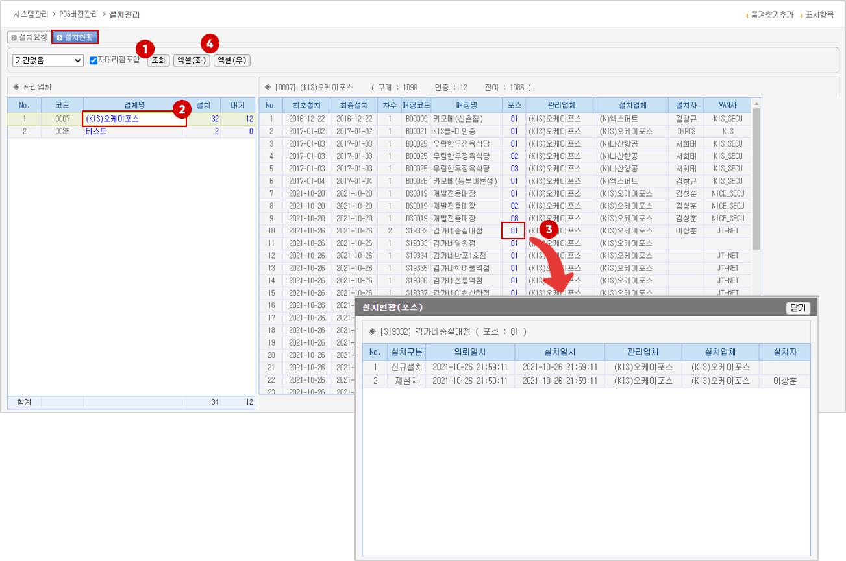Switch to the 설치요청 tab

pos(29,38)
